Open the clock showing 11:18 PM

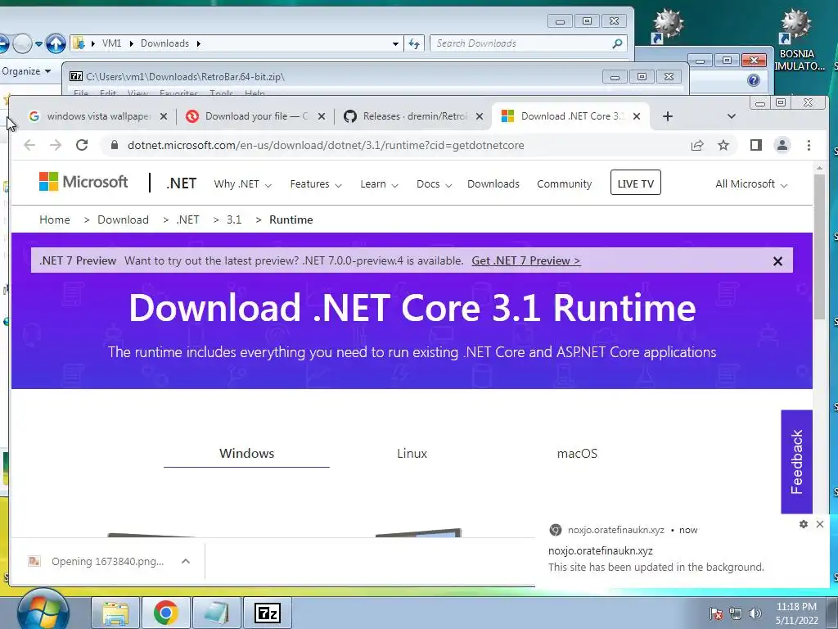pos(796,613)
